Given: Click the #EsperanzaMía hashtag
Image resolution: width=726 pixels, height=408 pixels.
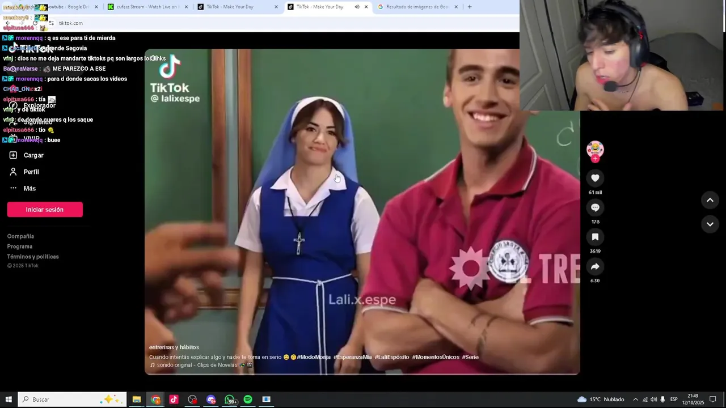Looking at the screenshot, I should pos(352,357).
